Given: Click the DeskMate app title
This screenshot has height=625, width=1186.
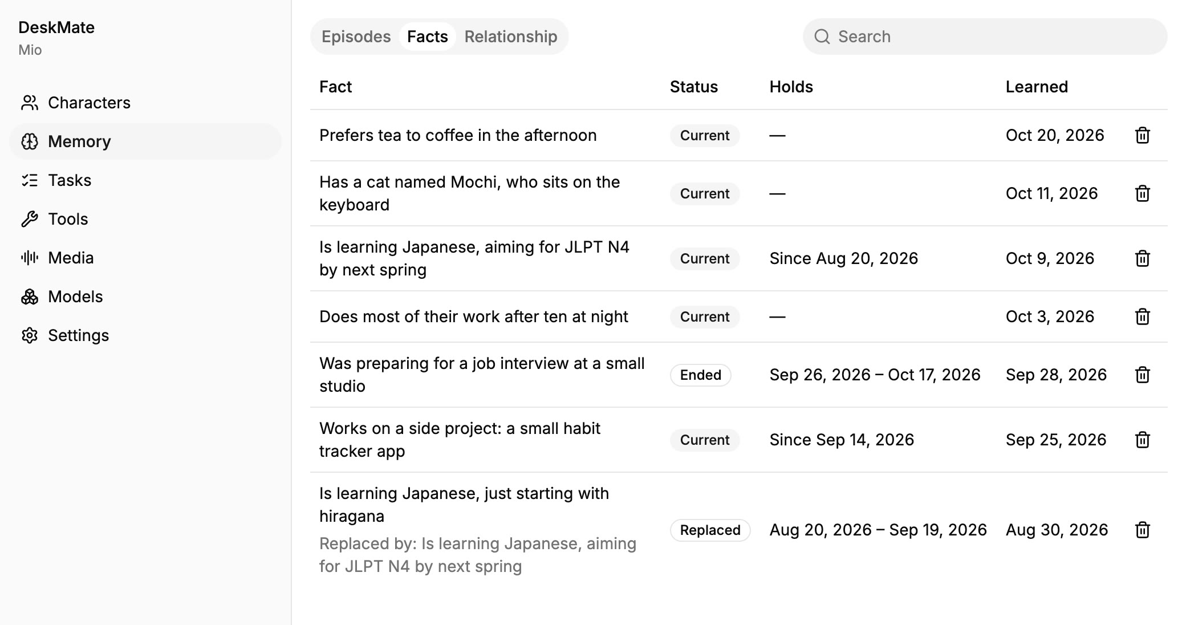Looking at the screenshot, I should tap(56, 27).
